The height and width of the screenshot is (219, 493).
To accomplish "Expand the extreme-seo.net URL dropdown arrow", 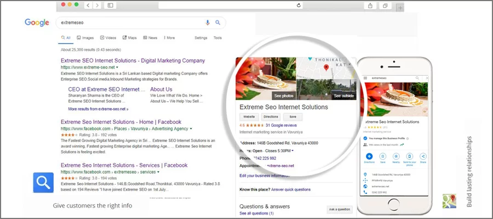I will pyautogui.click(x=117, y=67).
